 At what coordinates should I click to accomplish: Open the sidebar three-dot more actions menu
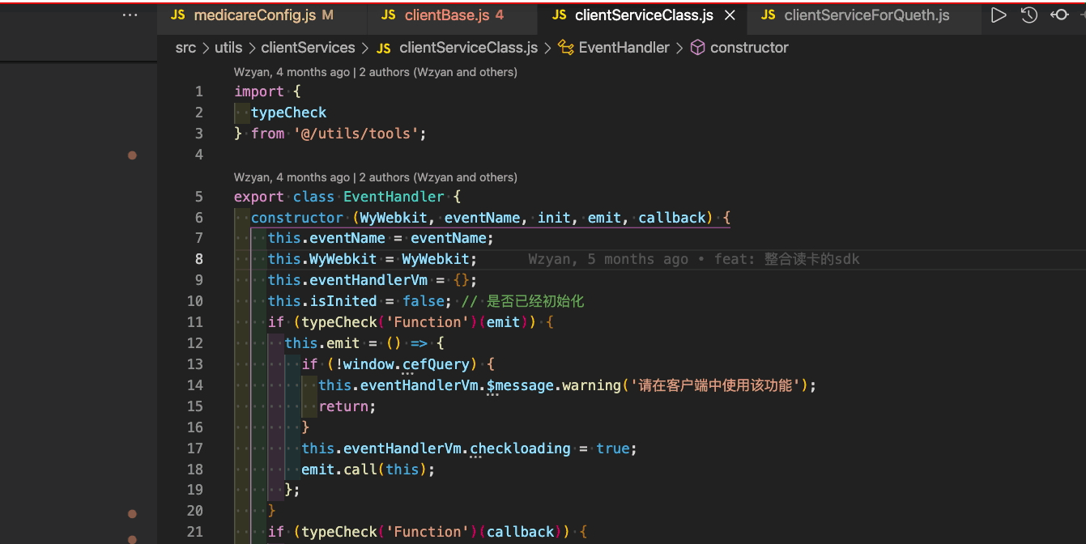point(130,15)
